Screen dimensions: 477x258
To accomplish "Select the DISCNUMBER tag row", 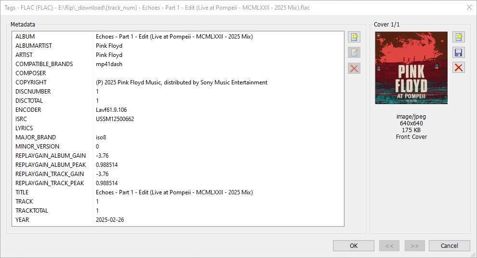I will 178,91.
